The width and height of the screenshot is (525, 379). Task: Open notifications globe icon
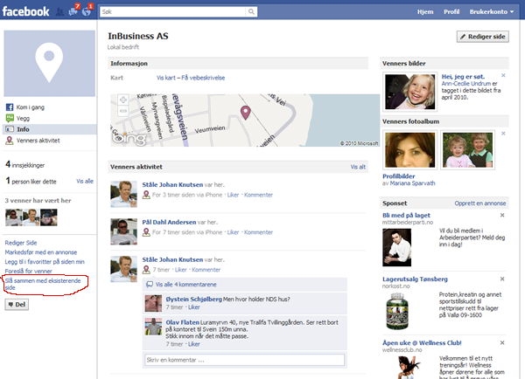[87, 11]
